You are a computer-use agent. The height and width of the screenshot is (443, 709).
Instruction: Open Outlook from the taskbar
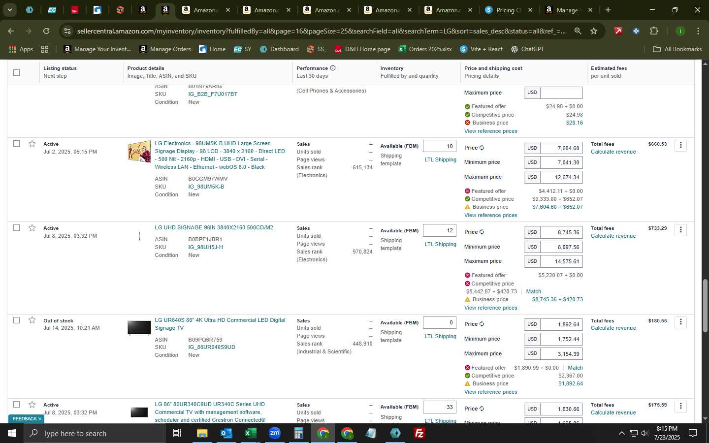point(226,433)
